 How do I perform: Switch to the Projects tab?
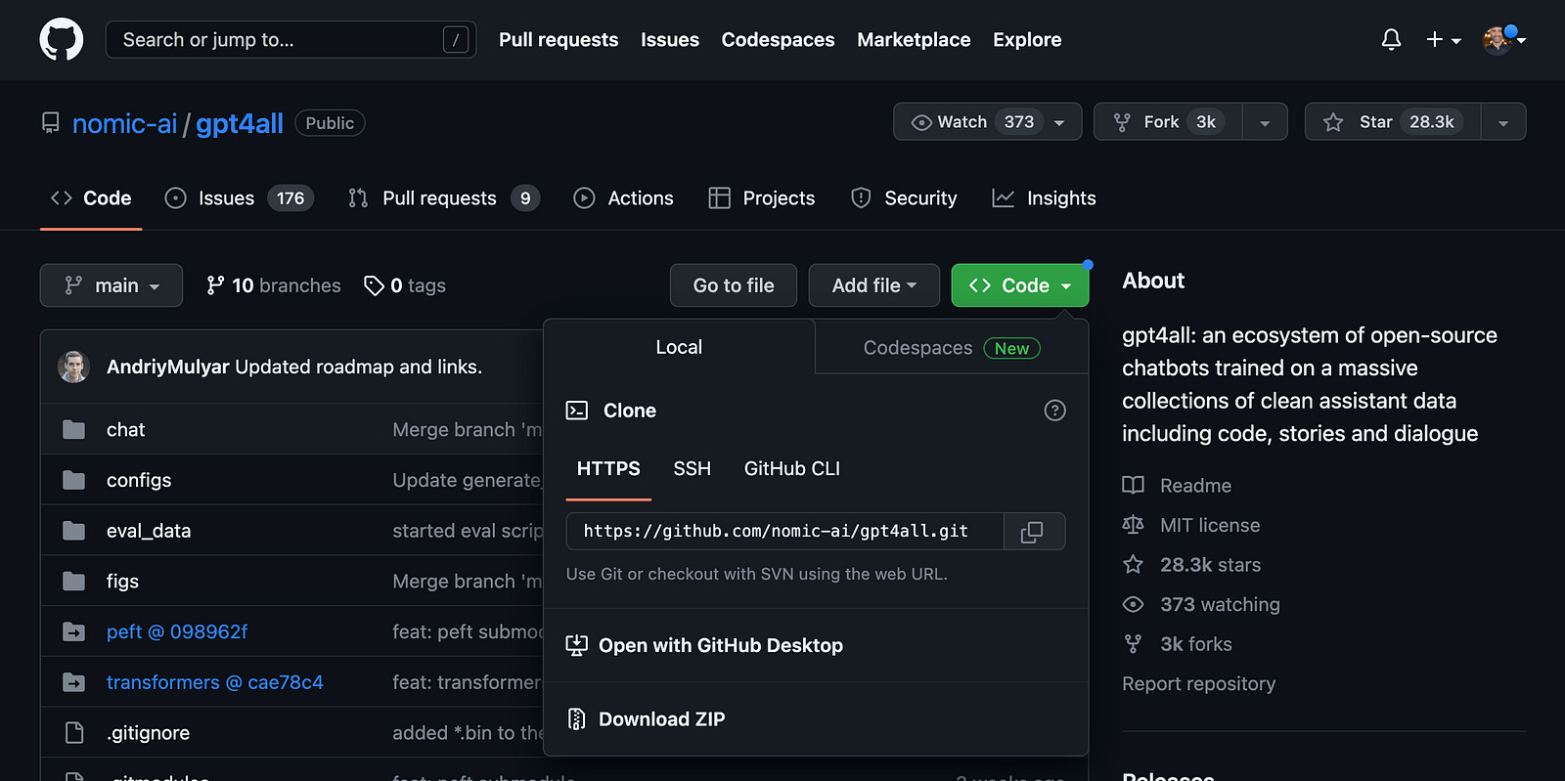click(761, 198)
